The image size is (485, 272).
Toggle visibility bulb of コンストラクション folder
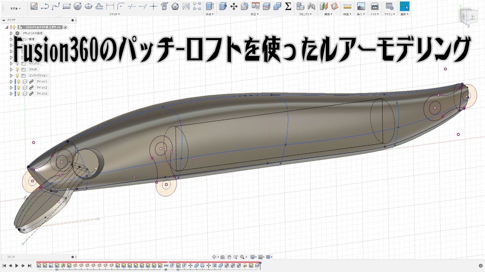[x=17, y=76]
